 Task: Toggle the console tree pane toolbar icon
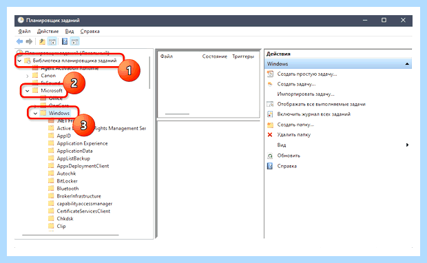coord(52,41)
